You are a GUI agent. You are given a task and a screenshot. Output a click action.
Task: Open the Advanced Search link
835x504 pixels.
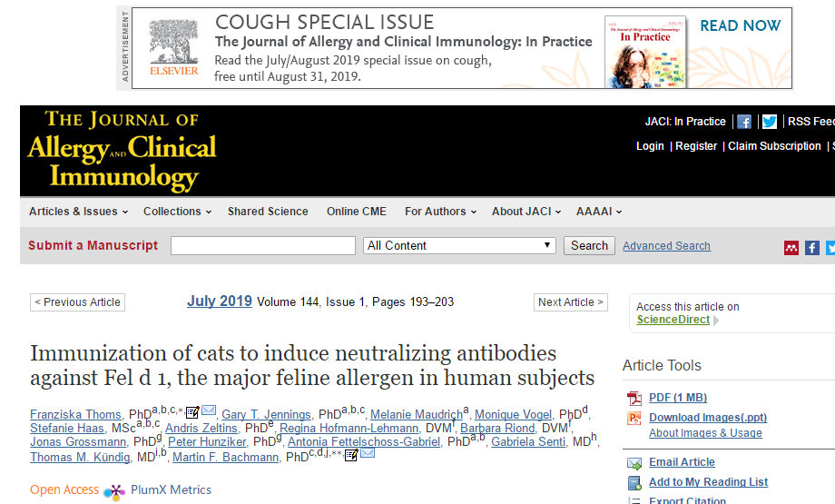tap(666, 245)
